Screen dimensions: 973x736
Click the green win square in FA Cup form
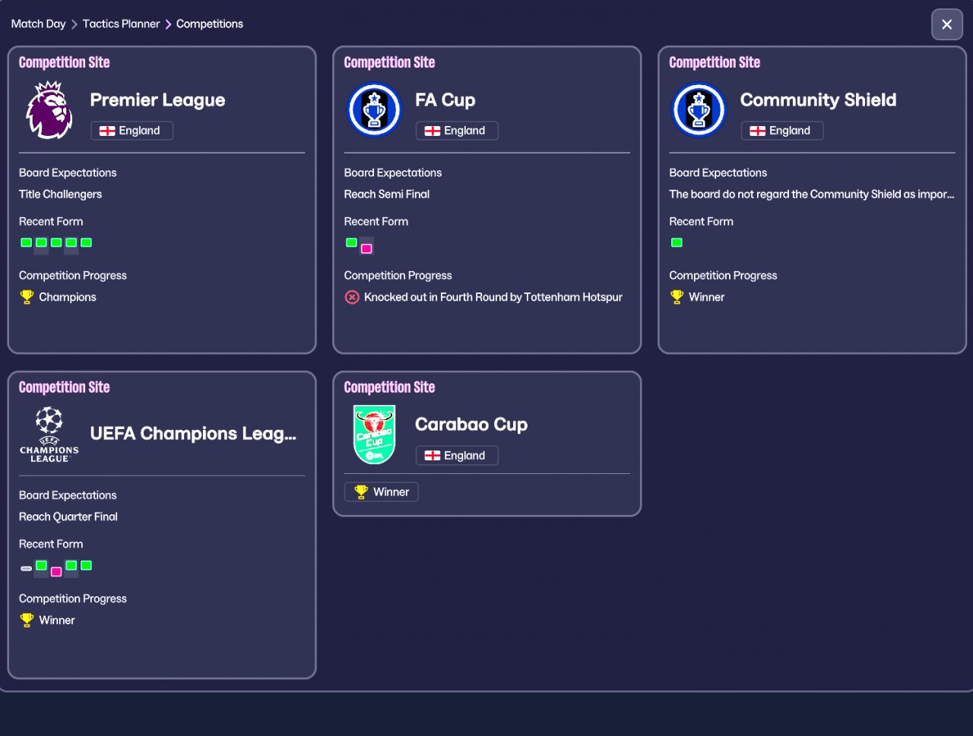click(x=351, y=243)
